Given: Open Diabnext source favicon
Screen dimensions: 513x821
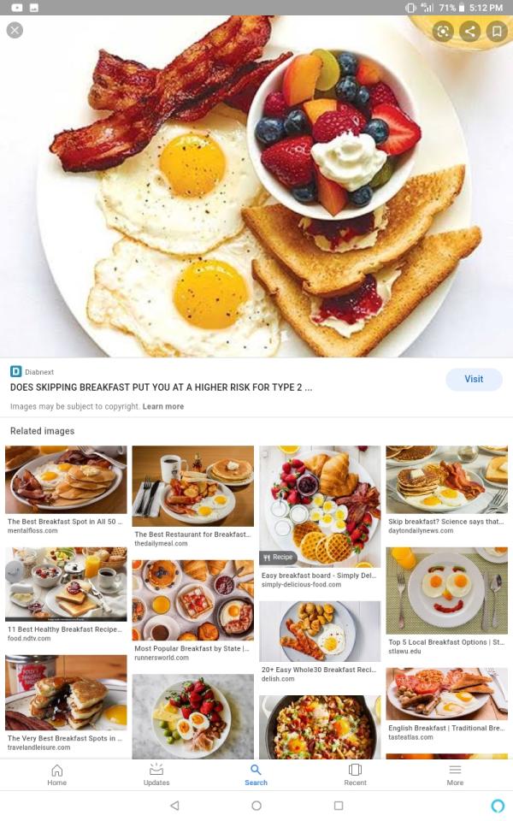Looking at the screenshot, I should (x=15, y=372).
